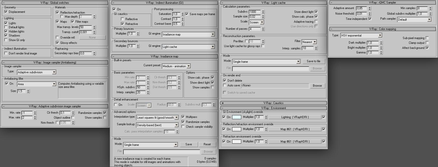Check Don't render final image
This screenshot has height=167, width=438.
coord(6,53)
